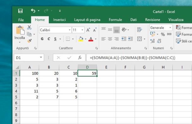Toggle bold with the G button

coord(42,39)
